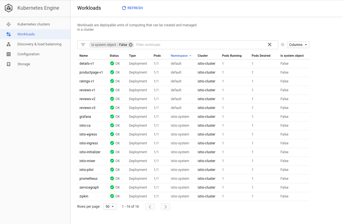Viewport: 343px width, 224px height.
Task: Sort by the Type column header
Action: coord(132,56)
